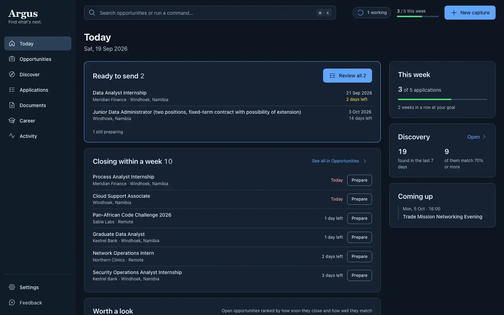Prepare the Security Operations Analyst Internship application
This screenshot has height=315, width=504.
click(x=359, y=275)
